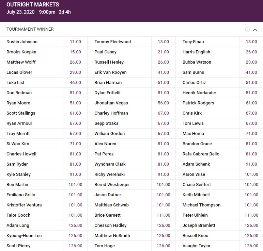
Task: Select Paul Casey odds 21.00
Action: pyautogui.click(x=164, y=52)
